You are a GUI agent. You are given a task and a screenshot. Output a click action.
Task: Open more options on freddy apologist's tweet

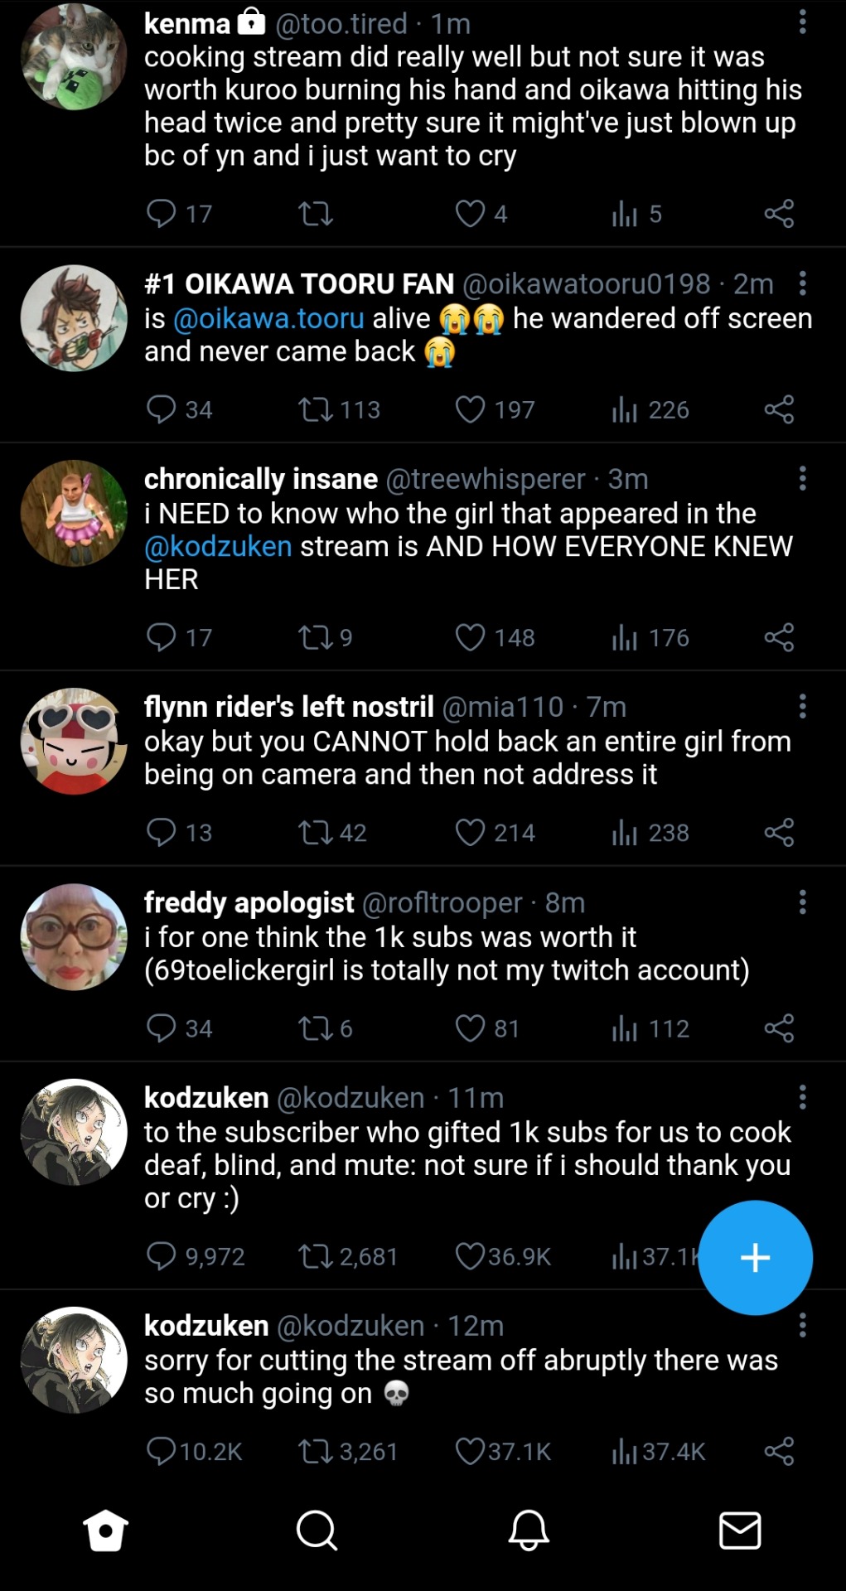[802, 902]
